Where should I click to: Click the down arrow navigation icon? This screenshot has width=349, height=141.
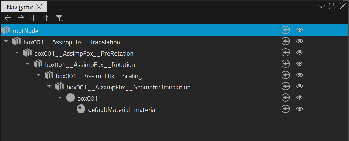tap(33, 18)
